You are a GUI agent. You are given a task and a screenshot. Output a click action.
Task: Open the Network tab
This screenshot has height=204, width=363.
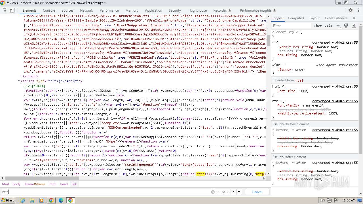click(86, 10)
